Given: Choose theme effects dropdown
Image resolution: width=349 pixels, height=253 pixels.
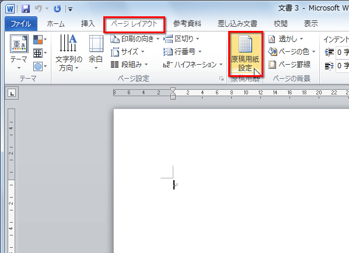Looking at the screenshot, I should (x=40, y=66).
